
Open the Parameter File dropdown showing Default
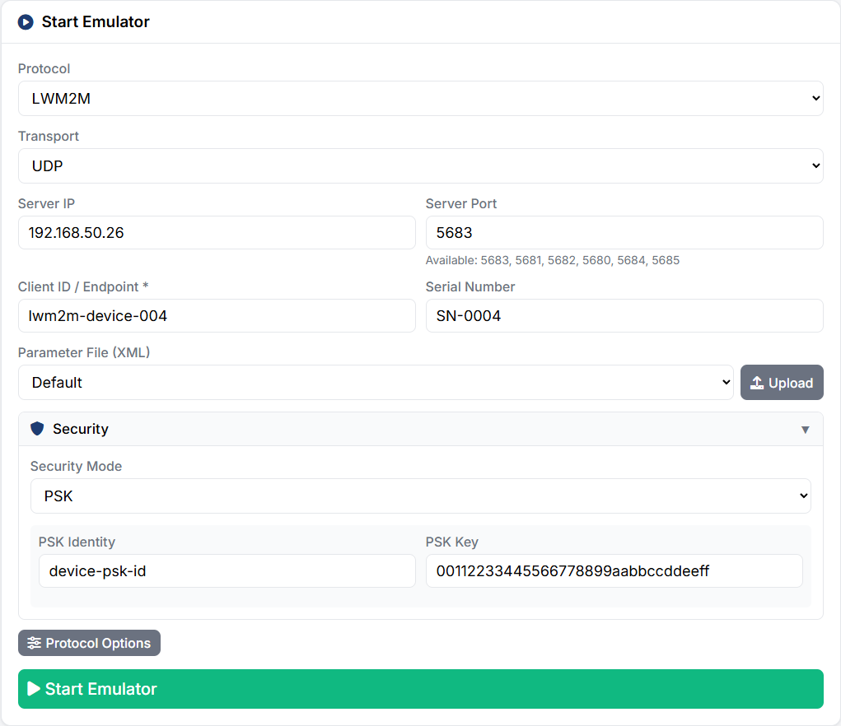click(x=376, y=383)
